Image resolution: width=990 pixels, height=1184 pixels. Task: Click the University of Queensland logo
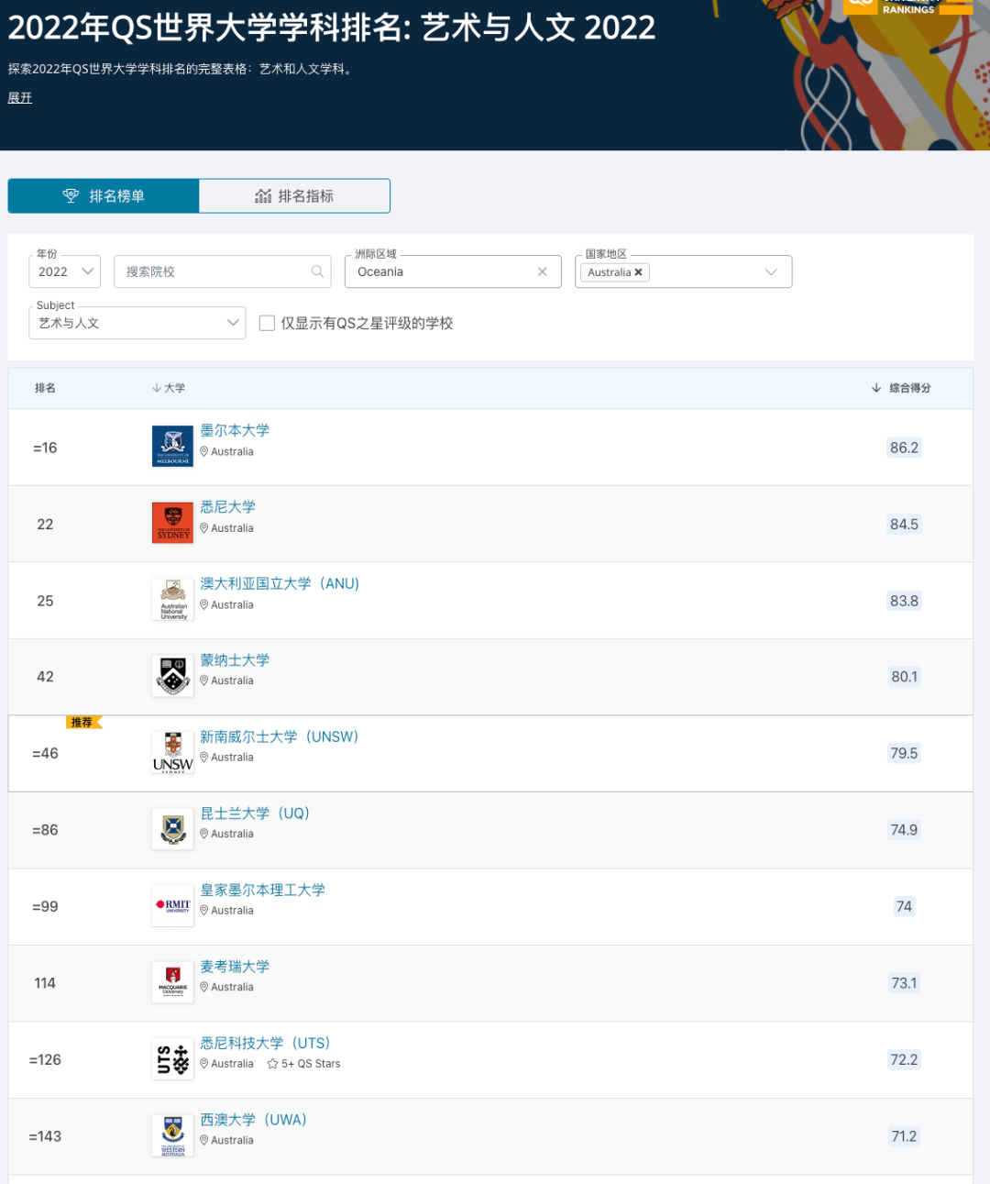click(x=172, y=829)
